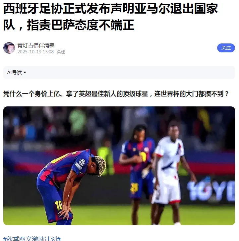Click the author's round avatar image

click(9, 48)
